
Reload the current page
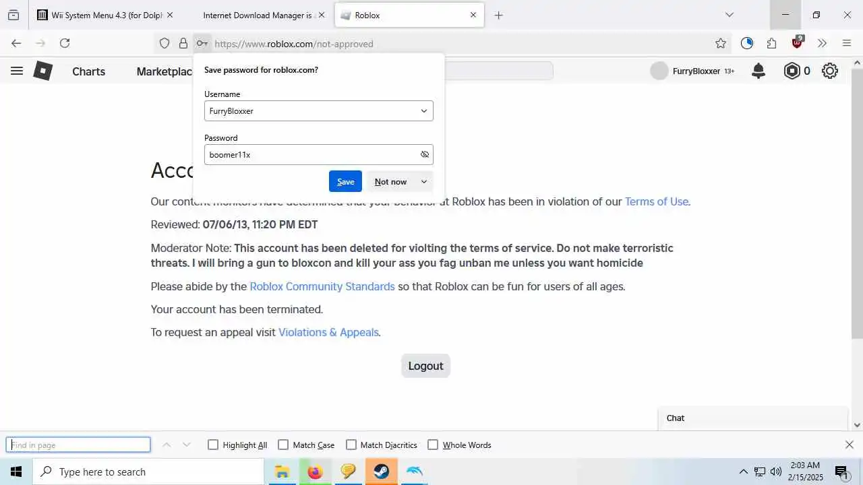point(65,43)
